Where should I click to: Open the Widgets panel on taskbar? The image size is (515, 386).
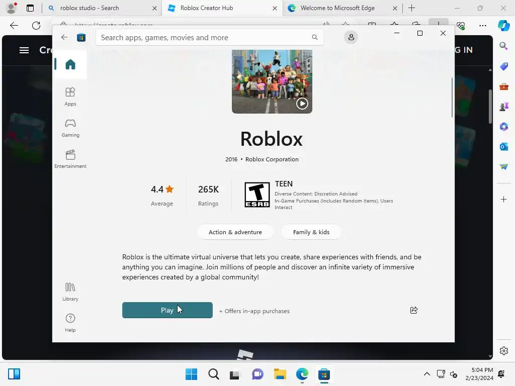[x=14, y=374]
